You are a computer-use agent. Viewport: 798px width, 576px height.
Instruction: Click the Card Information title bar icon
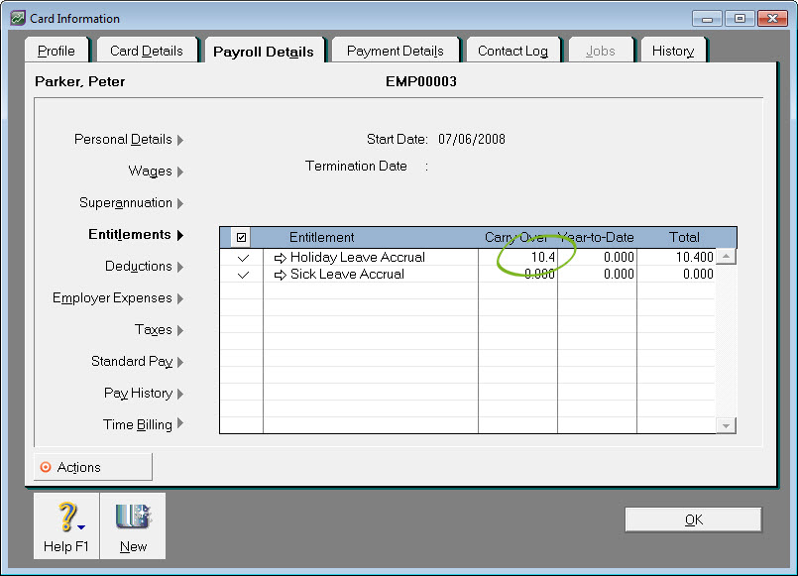click(x=18, y=18)
